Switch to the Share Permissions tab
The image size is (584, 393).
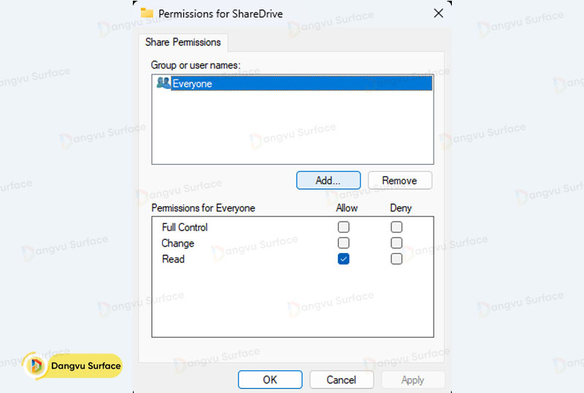click(183, 42)
